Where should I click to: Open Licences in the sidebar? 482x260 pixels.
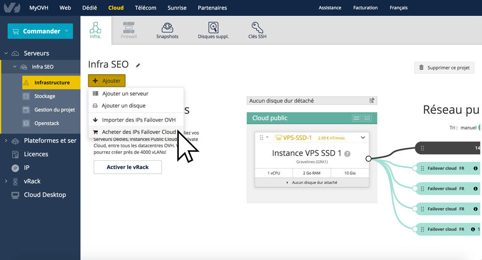(36, 154)
